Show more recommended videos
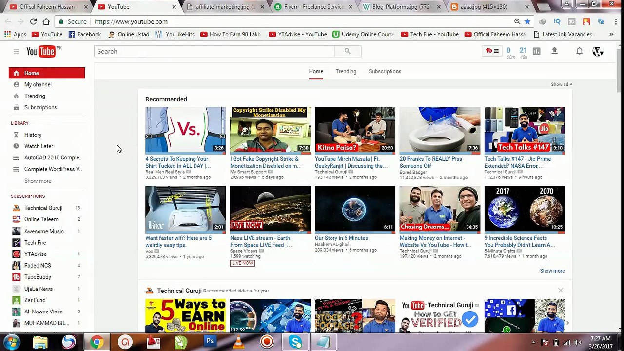The image size is (624, 351). pyautogui.click(x=552, y=271)
